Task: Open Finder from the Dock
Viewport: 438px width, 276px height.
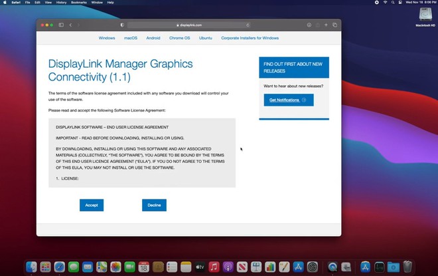Action: [x=31, y=267]
